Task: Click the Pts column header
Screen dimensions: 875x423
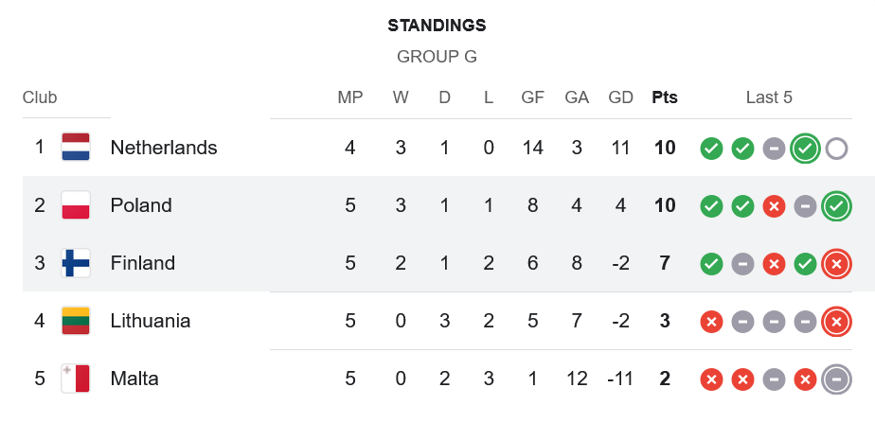Action: click(x=665, y=97)
